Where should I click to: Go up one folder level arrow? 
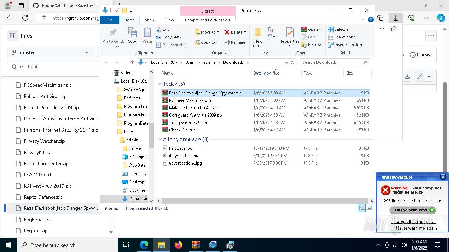pyautogui.click(x=132, y=62)
